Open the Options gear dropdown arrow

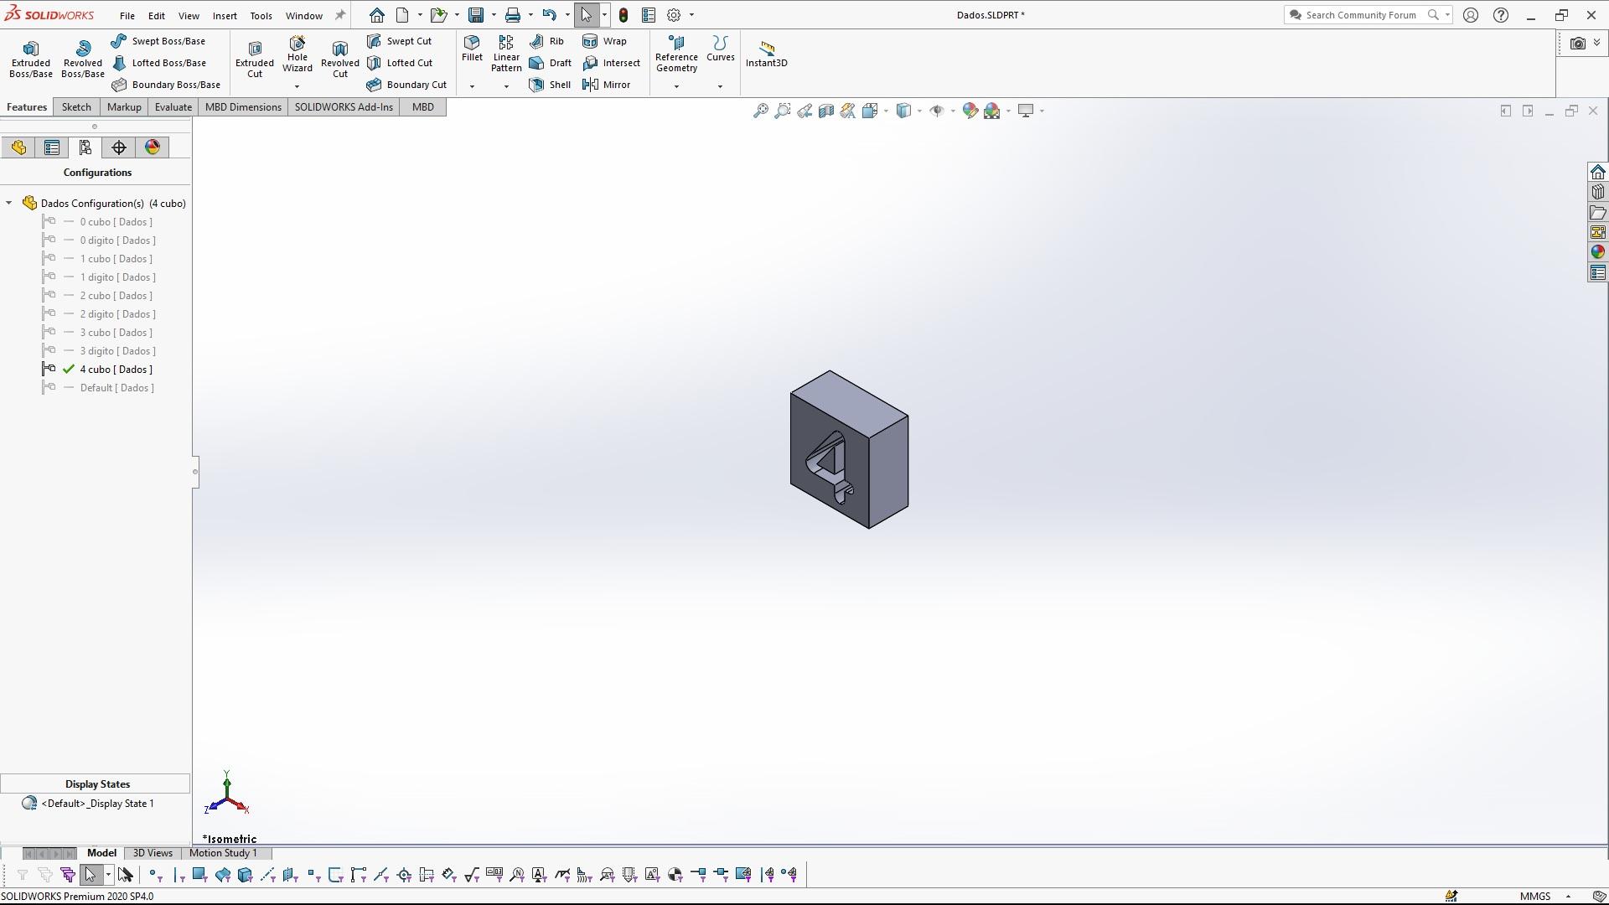(x=691, y=15)
